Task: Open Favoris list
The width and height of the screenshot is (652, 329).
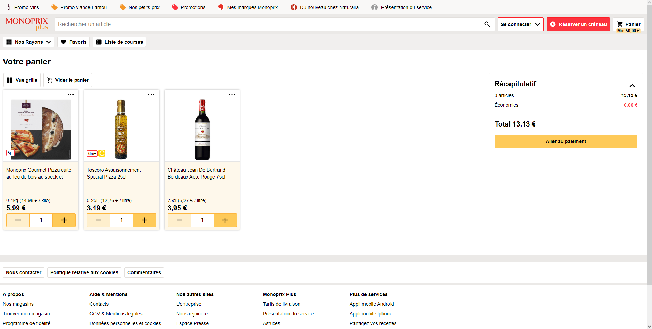Action: click(74, 42)
